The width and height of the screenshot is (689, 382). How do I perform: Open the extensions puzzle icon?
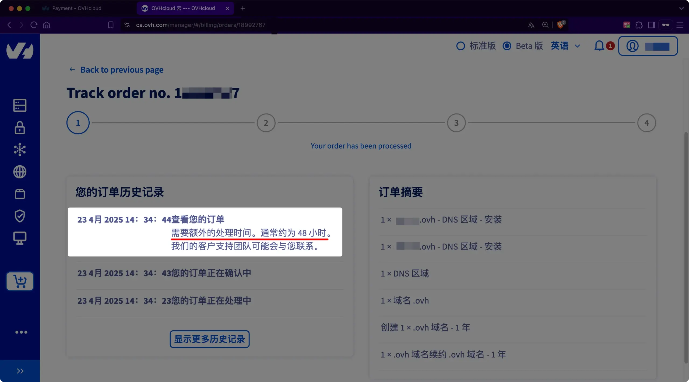tap(639, 25)
